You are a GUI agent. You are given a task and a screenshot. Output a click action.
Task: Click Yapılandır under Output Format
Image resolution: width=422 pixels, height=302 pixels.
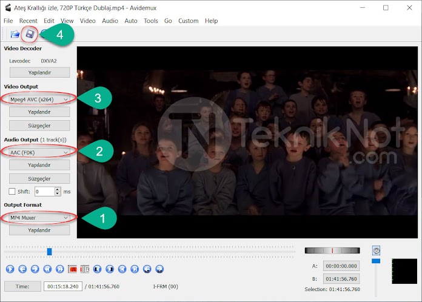coord(39,230)
